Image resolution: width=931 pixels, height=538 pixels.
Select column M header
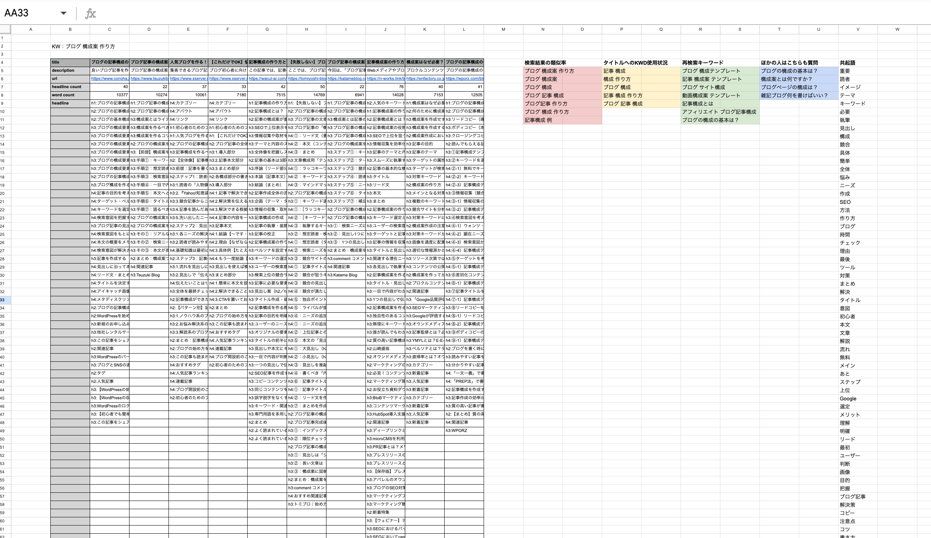(x=504, y=29)
